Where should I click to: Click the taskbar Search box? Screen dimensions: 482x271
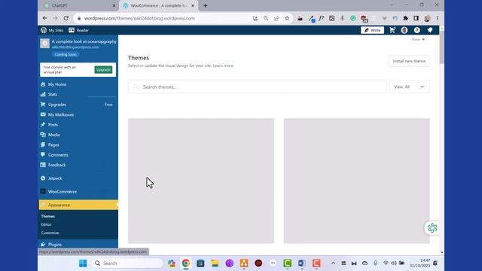coord(127,263)
